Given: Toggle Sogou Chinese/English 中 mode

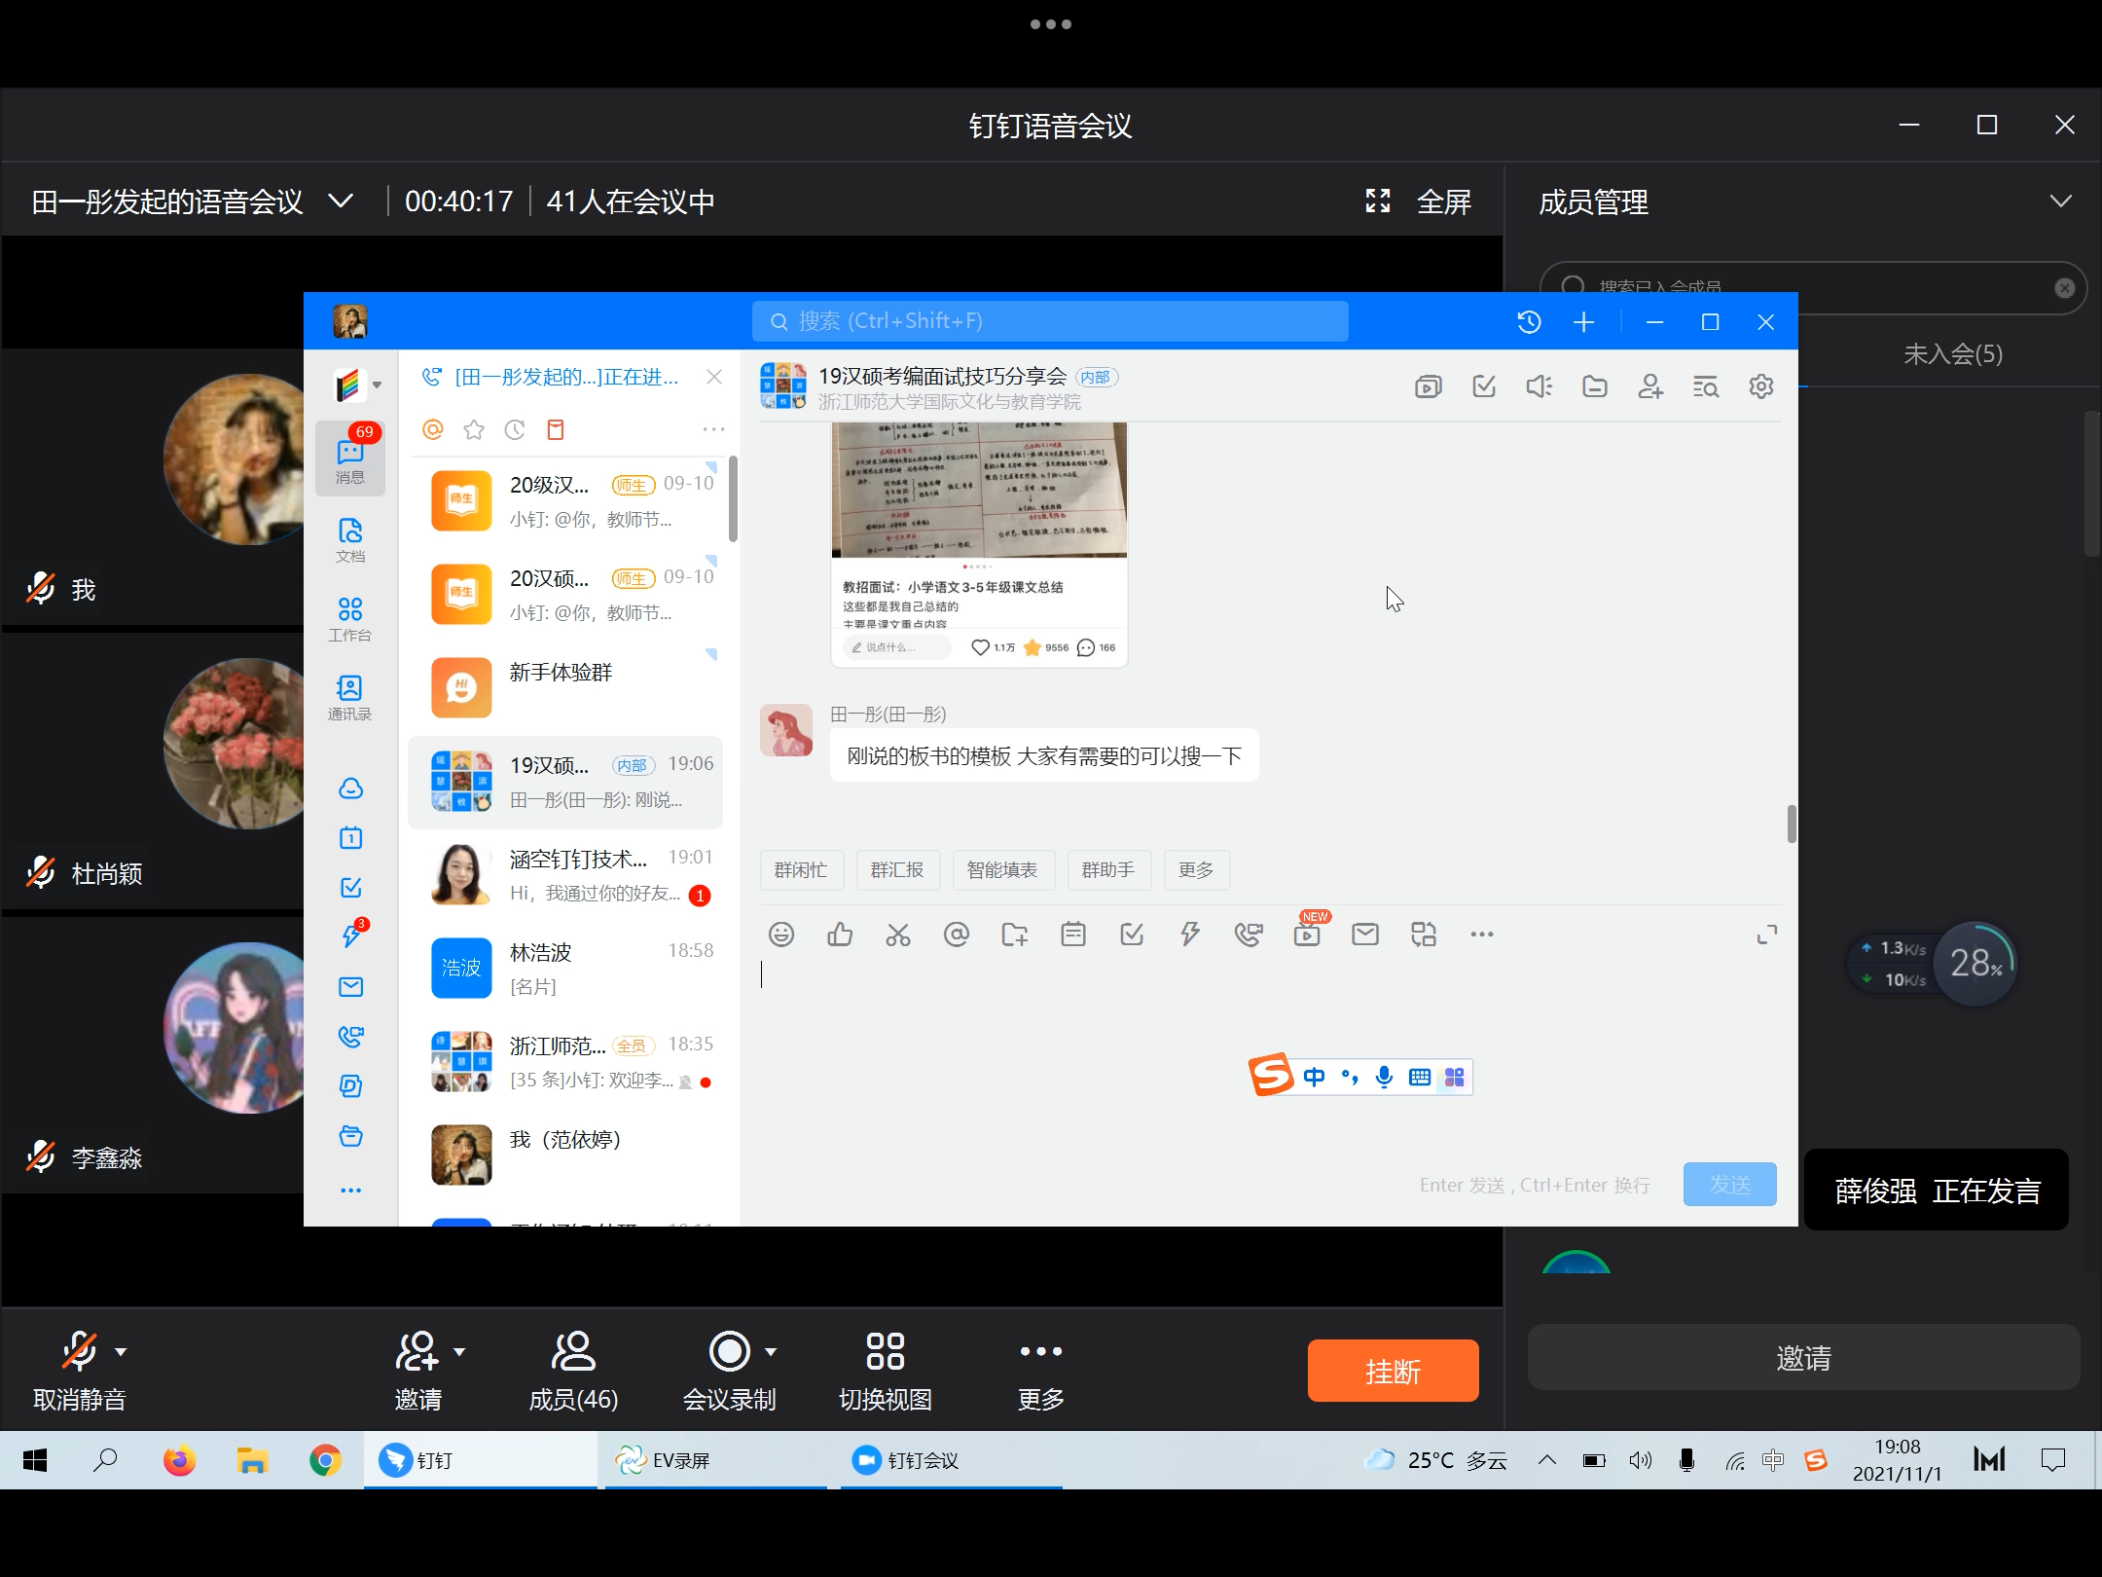Looking at the screenshot, I should click(x=1314, y=1077).
